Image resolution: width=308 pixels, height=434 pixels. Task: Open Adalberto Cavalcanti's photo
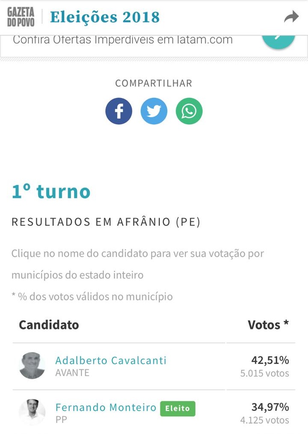point(32,366)
